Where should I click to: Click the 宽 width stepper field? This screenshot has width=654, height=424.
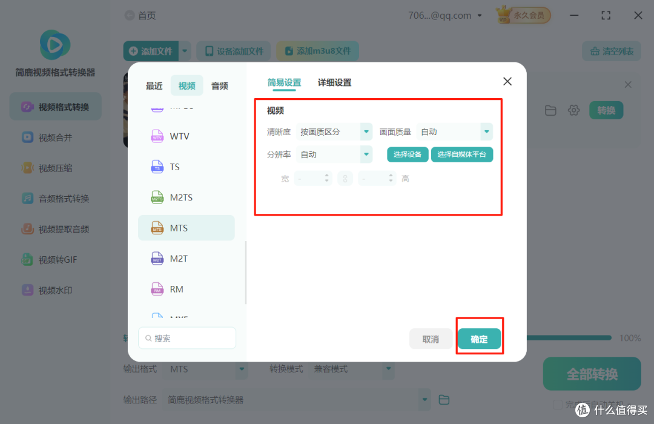(x=313, y=179)
